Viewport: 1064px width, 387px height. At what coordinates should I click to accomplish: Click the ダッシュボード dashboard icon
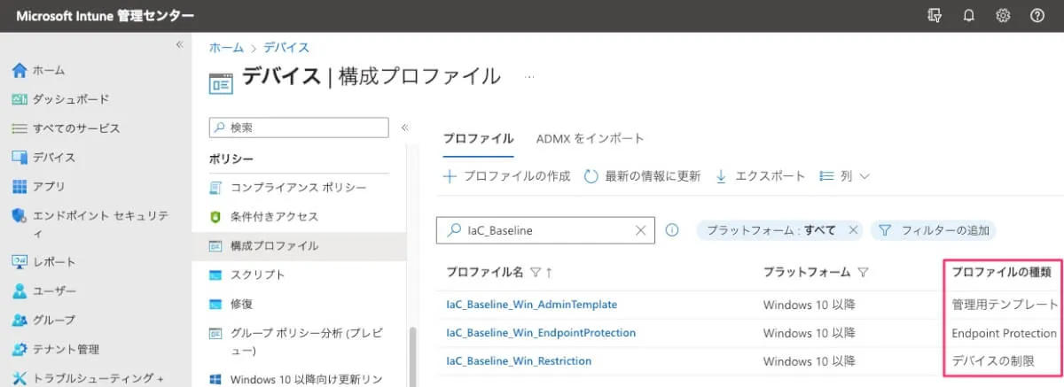[20, 99]
